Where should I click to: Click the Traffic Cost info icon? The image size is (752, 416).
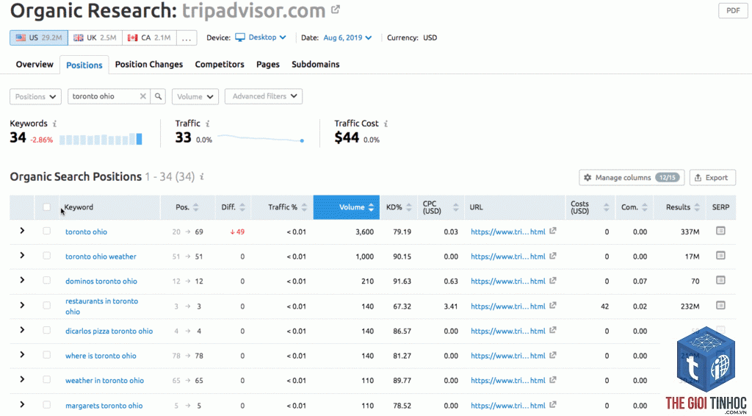[x=386, y=123]
